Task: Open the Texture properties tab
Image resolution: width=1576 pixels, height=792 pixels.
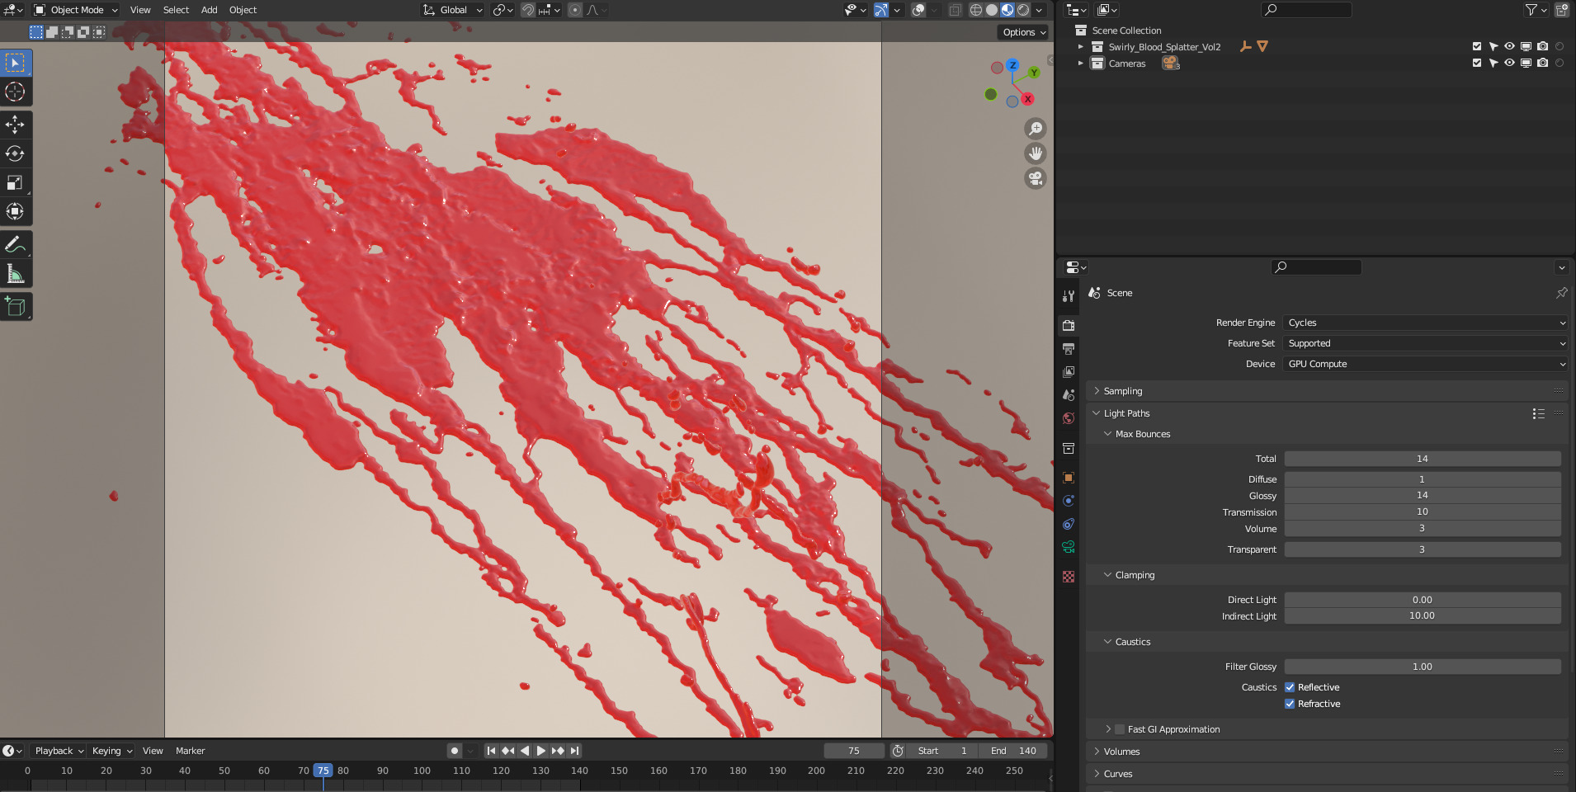Action: pos(1069,576)
